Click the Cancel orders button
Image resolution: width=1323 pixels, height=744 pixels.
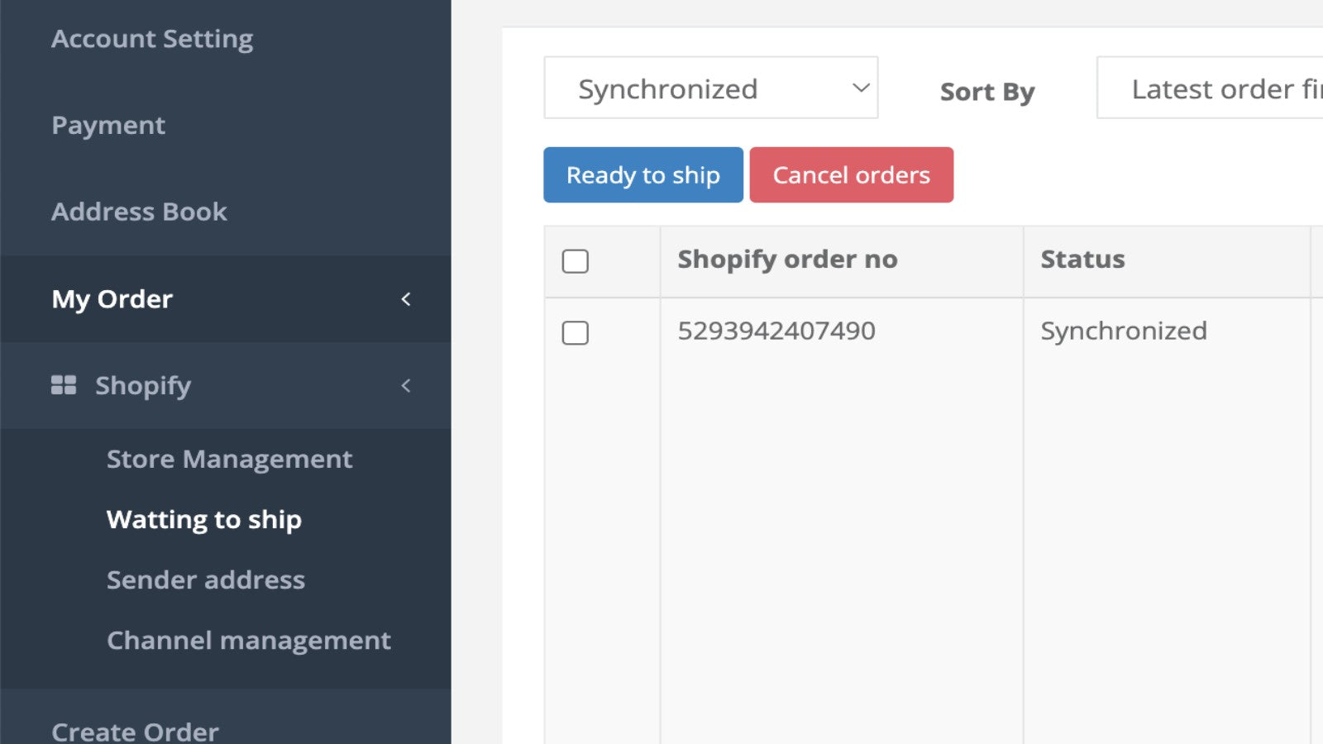(x=851, y=174)
